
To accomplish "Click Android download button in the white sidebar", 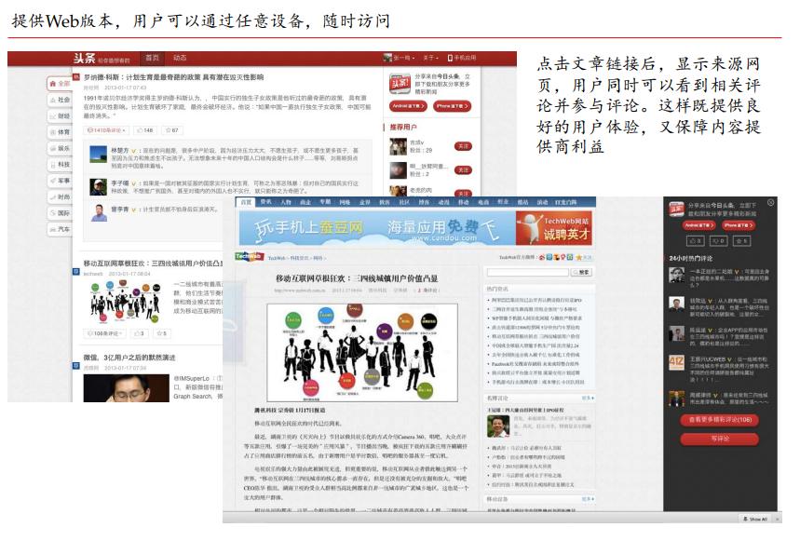I will pyautogui.click(x=408, y=106).
